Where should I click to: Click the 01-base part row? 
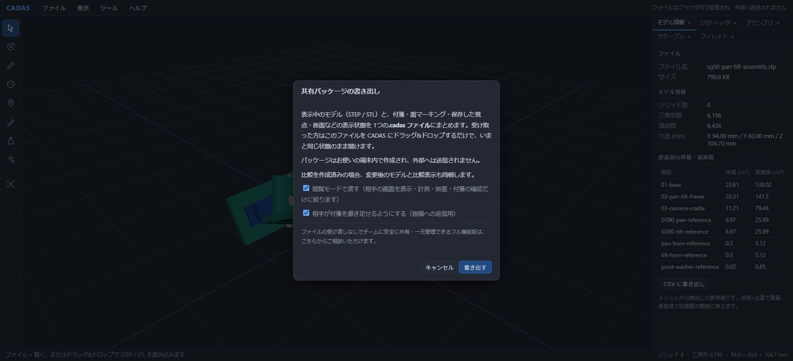click(722, 185)
